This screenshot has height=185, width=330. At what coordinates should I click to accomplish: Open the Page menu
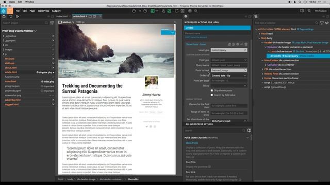click(x=32, y=11)
